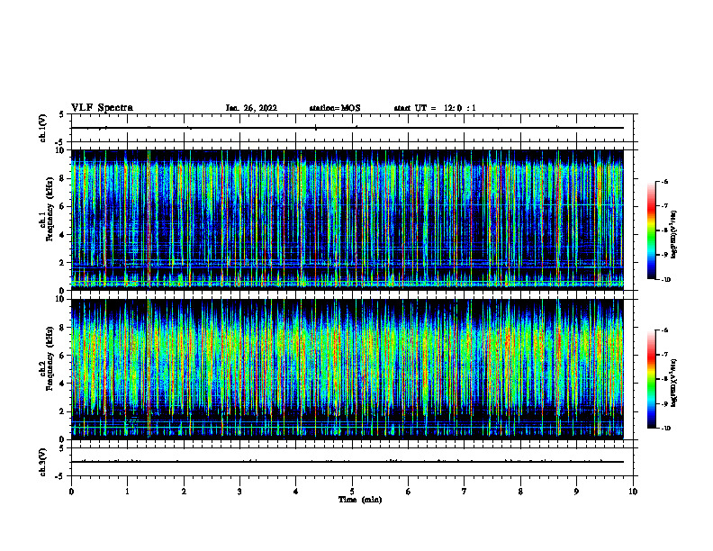The width and height of the screenshot is (713, 551).
Task: Click the ch.1 spectrogram "4" kHz tick label
Action: tap(62, 235)
